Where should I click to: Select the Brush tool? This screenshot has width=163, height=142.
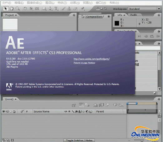click(63, 8)
